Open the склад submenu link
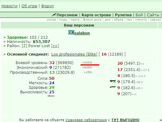Screen dimensions: 162x122 51,20
